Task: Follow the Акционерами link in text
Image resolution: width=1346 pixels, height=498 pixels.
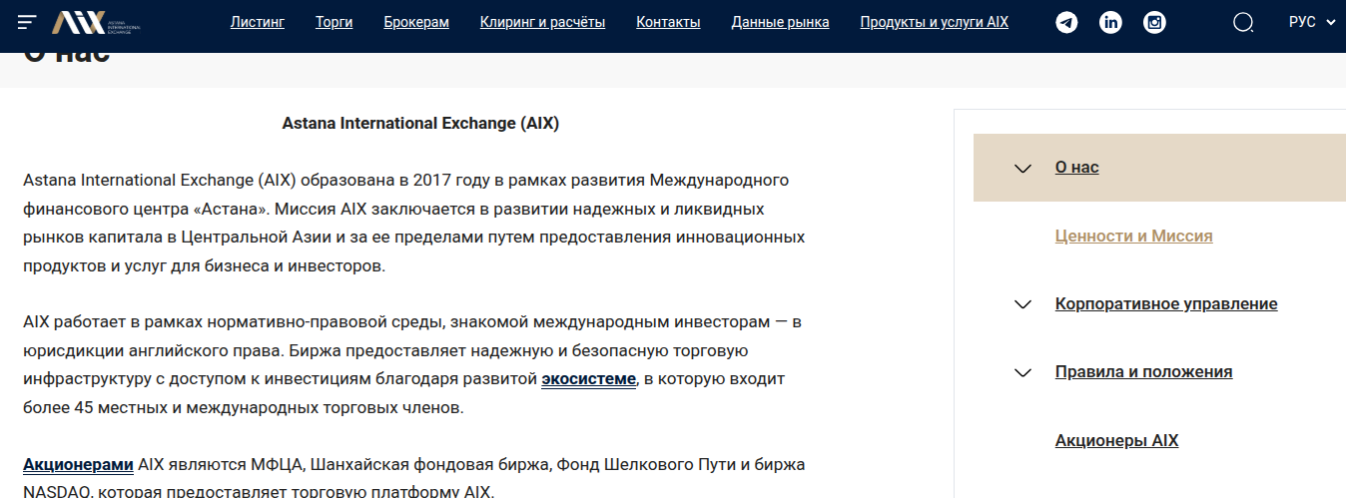Action: (78, 465)
